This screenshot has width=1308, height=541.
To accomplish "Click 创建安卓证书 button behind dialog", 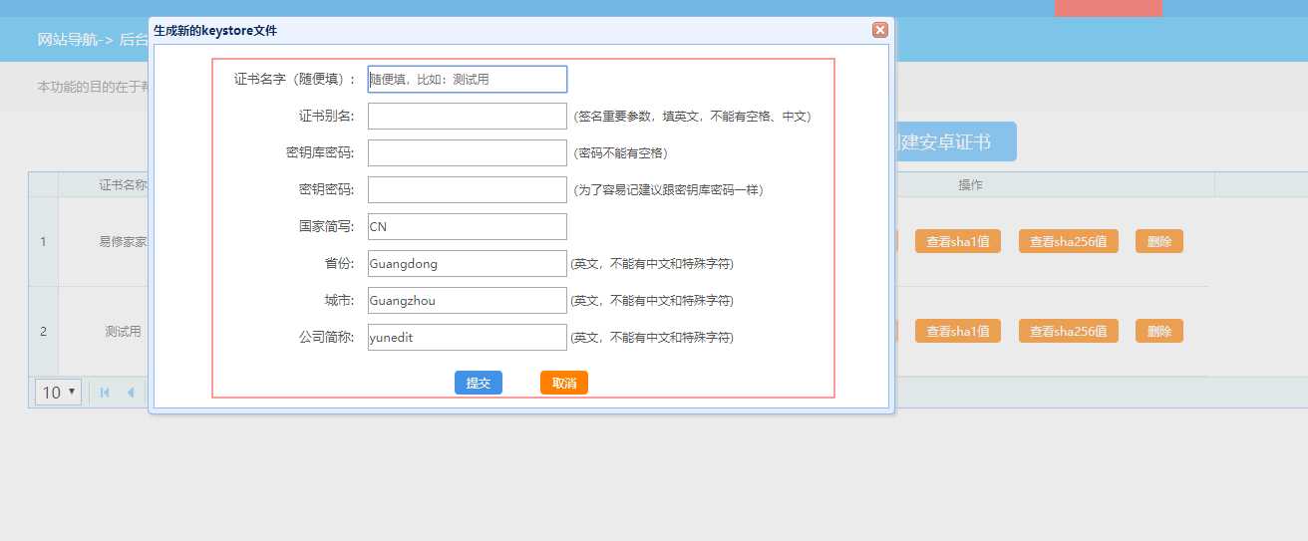I will click(955, 141).
